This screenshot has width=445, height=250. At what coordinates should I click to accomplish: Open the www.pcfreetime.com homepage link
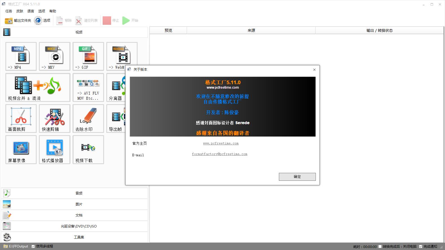pos(221,143)
